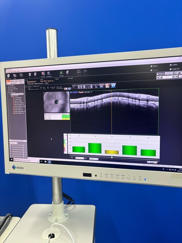The image size is (182, 243).
Task: Open the Follow-Up toolbar icon
Action: (49, 73)
